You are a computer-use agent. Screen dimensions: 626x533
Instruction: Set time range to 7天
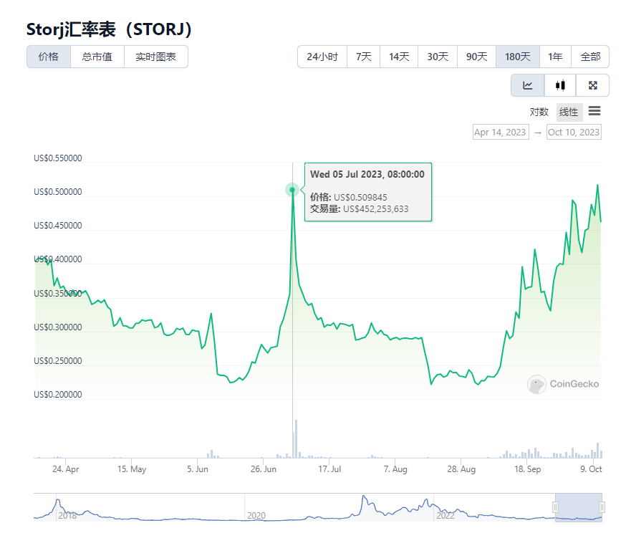click(364, 57)
